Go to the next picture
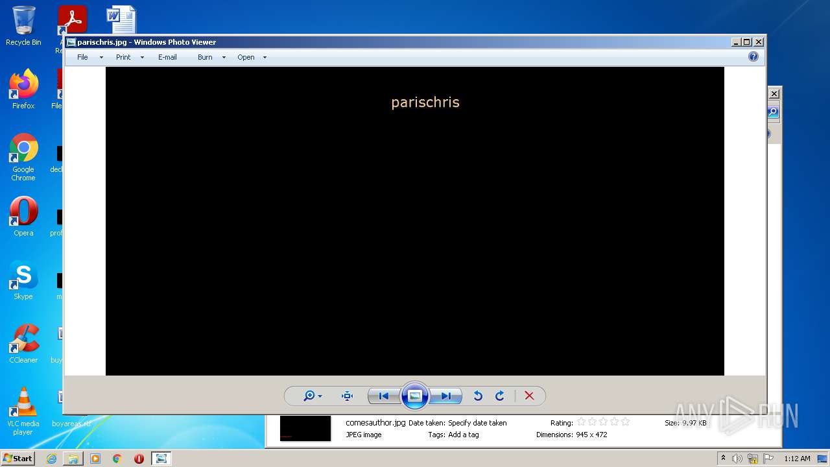Image resolution: width=830 pixels, height=467 pixels. [446, 396]
